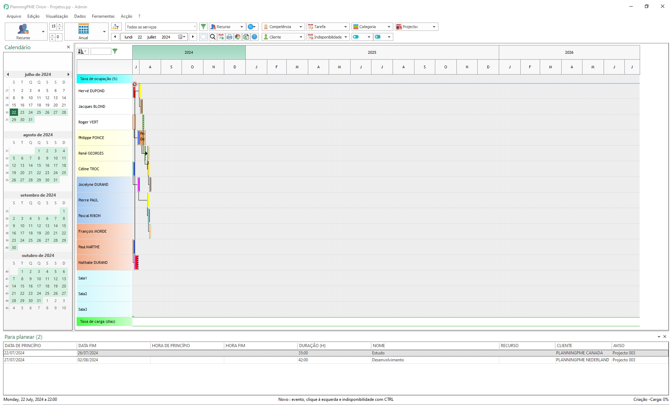Toggle the striped switch filter
This screenshot has height=405, width=672.
378,37
